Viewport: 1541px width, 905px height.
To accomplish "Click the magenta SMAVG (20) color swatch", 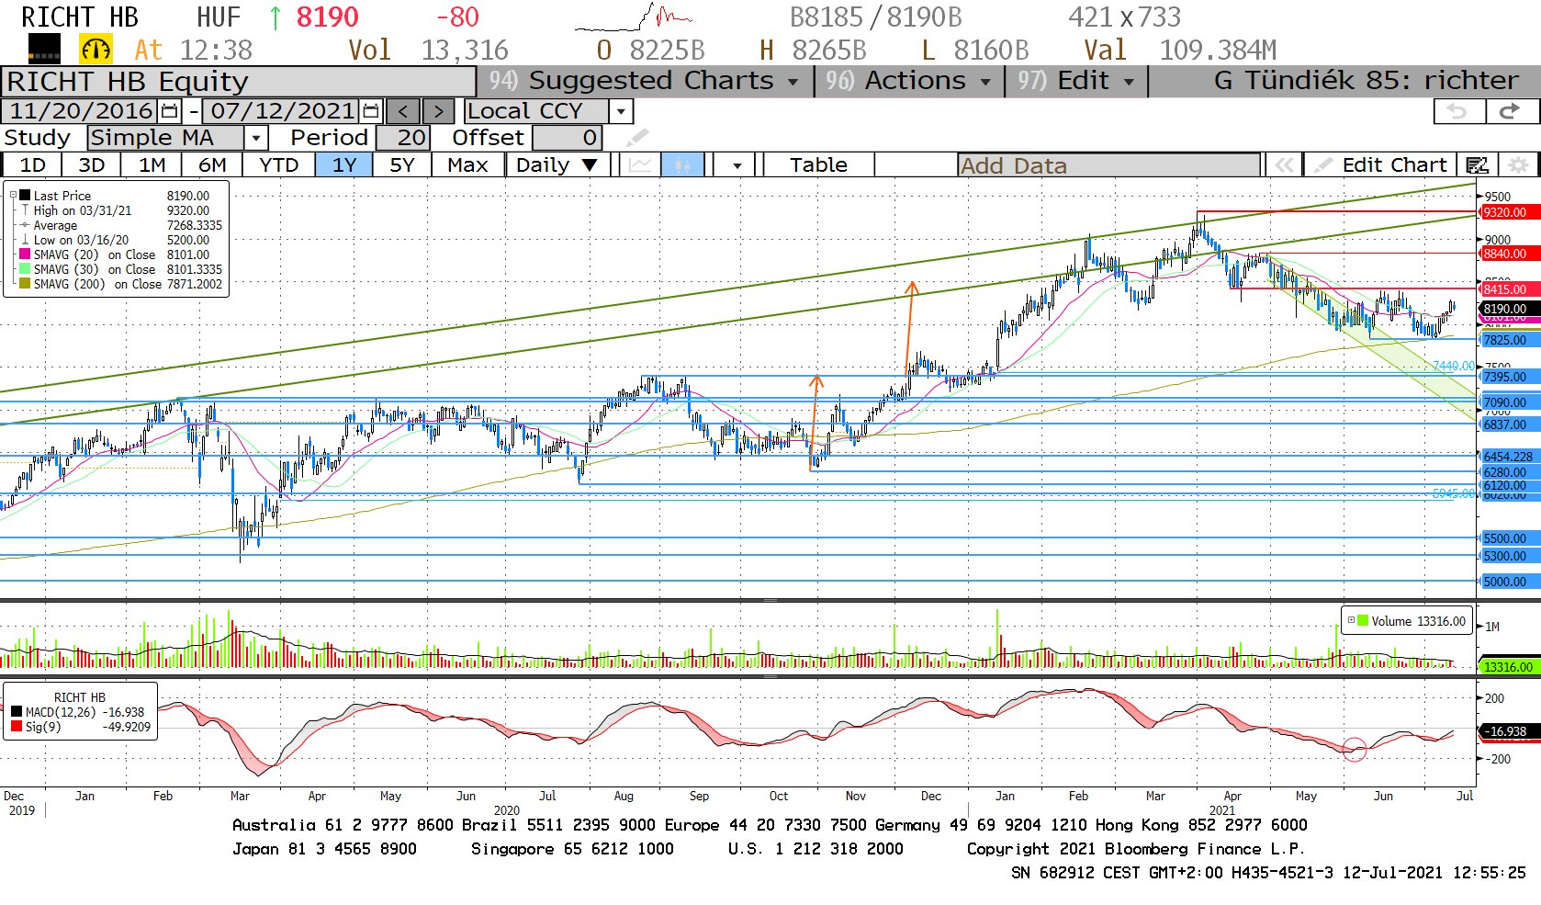I will click(26, 254).
